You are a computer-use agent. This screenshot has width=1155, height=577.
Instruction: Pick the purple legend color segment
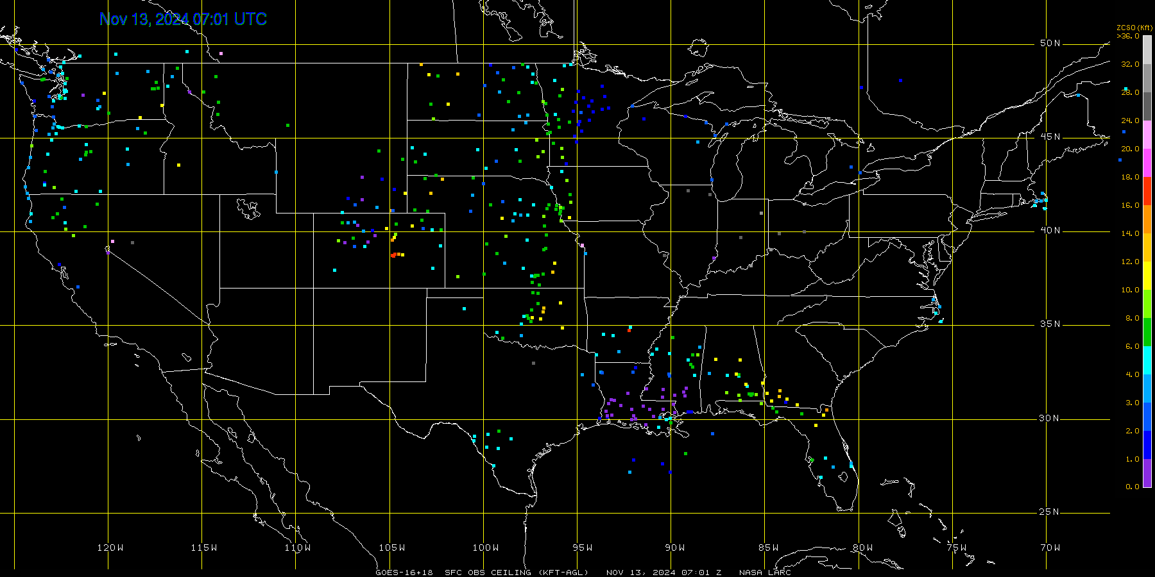(x=1147, y=473)
